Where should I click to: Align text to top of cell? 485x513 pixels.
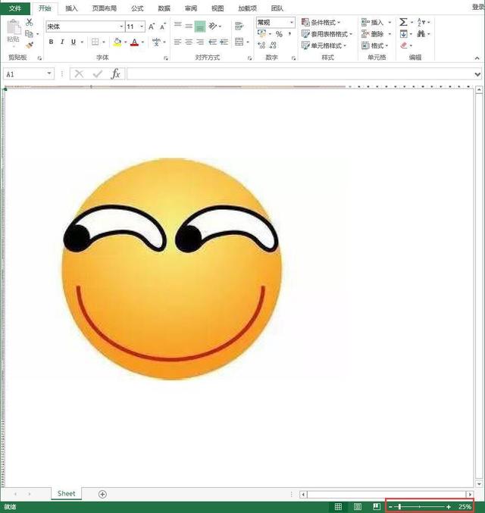pos(177,24)
